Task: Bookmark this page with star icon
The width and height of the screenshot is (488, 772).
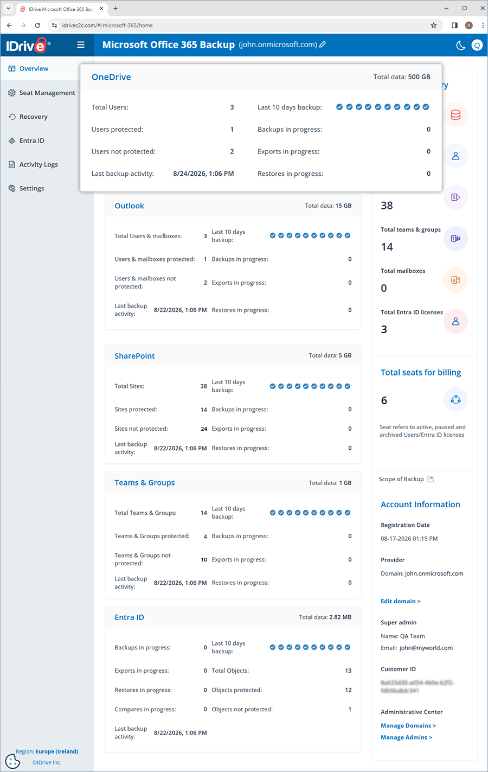Action: tap(434, 25)
